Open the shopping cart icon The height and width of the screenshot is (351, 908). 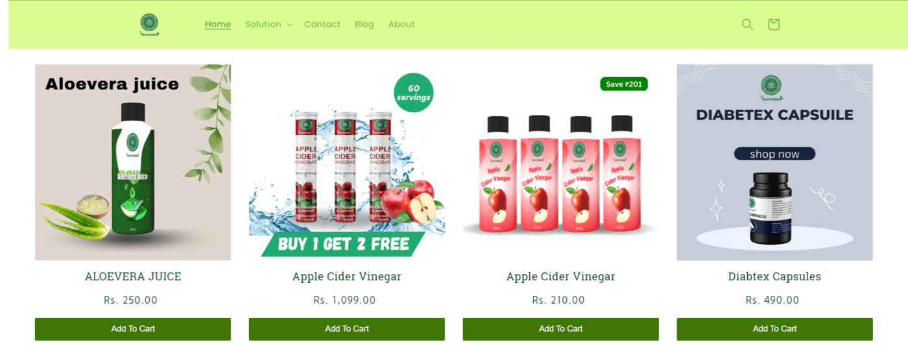point(773,25)
